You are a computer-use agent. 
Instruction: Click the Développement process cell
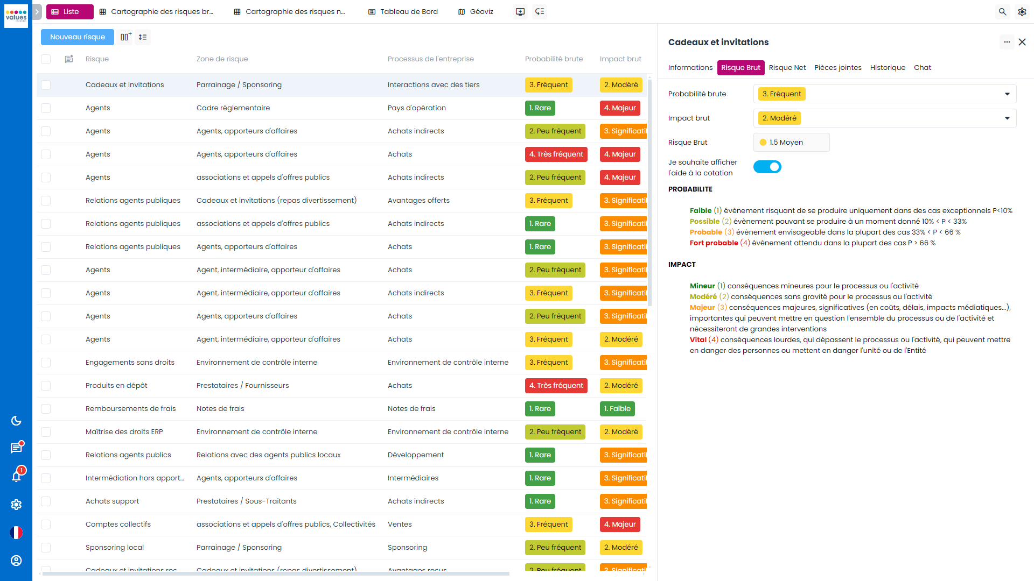(416, 455)
